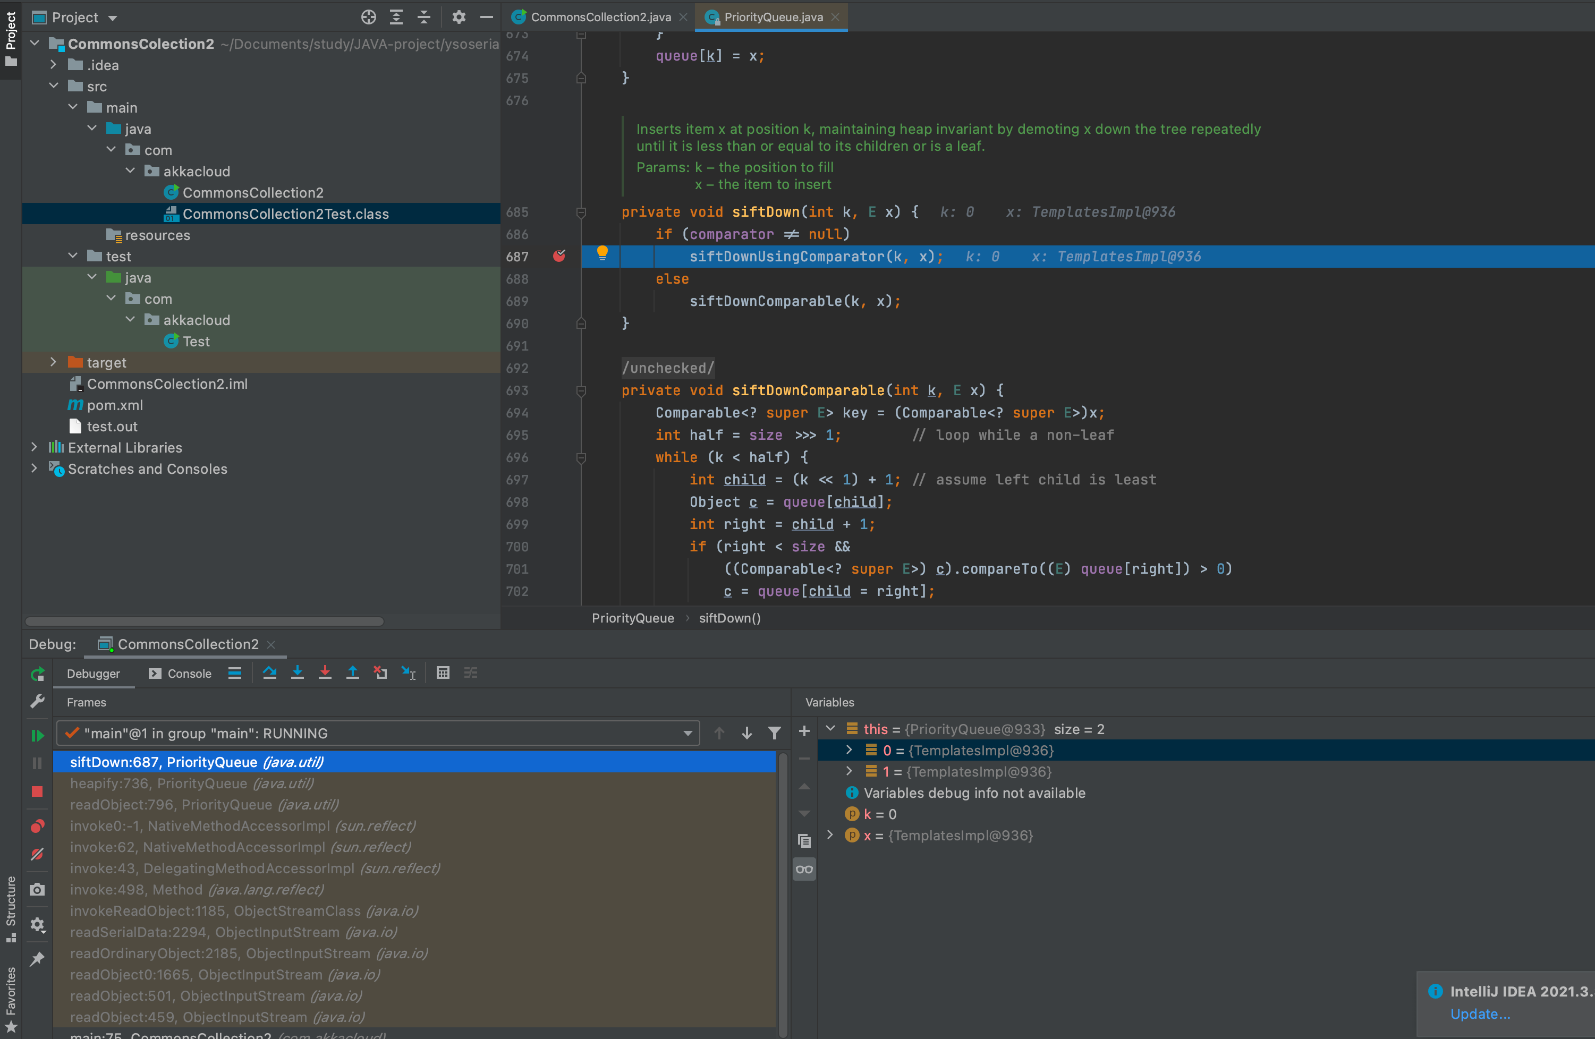The height and width of the screenshot is (1039, 1595).
Task: Close the PriorityQueue.java tab
Action: [x=835, y=18]
